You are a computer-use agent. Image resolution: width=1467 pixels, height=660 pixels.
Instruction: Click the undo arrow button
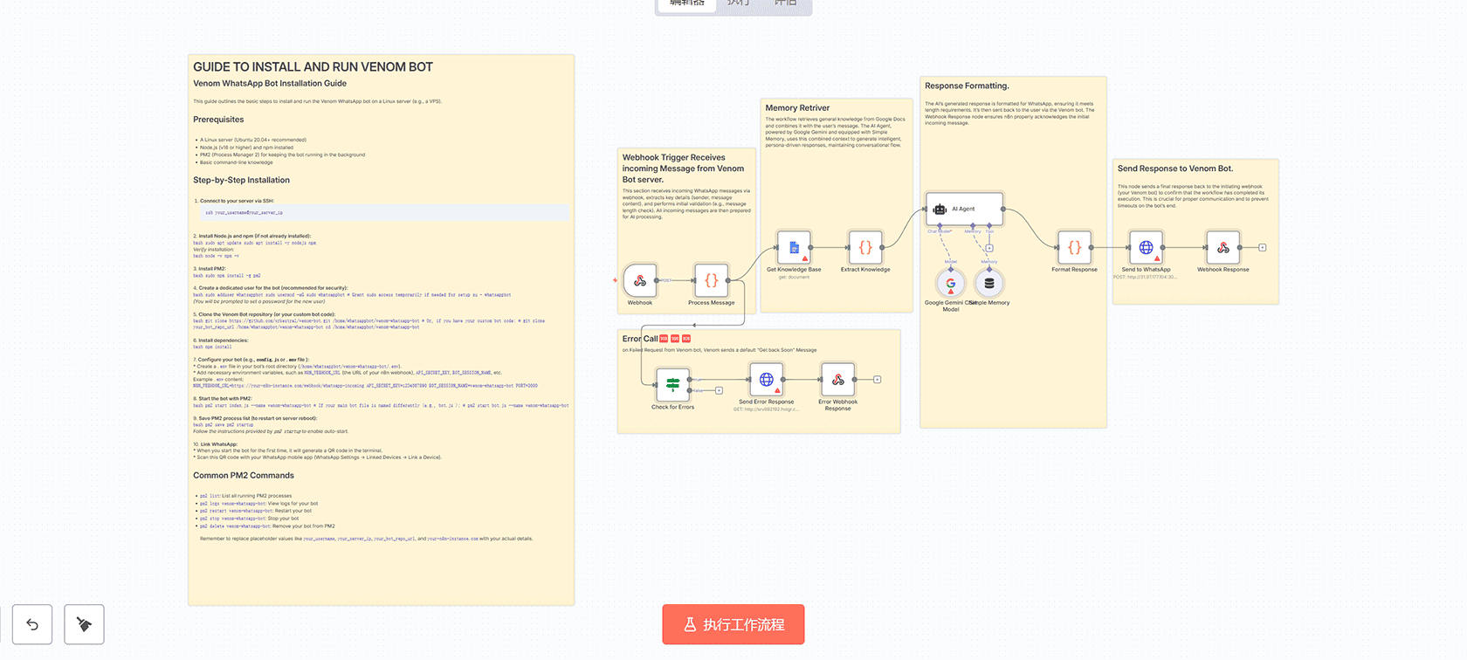32,625
